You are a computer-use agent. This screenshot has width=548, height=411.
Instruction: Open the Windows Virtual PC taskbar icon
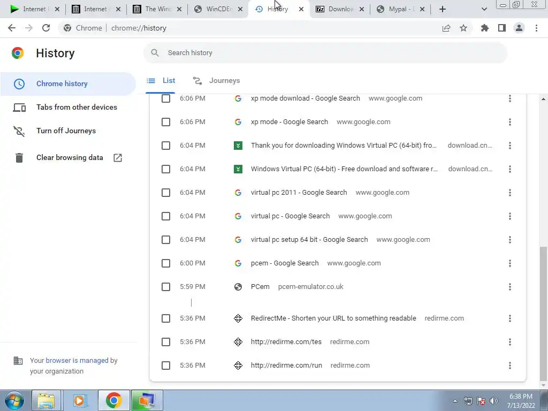click(147, 400)
